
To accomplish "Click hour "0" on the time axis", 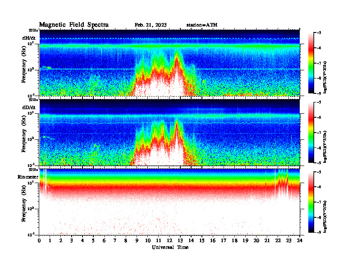I will pos(39,241).
